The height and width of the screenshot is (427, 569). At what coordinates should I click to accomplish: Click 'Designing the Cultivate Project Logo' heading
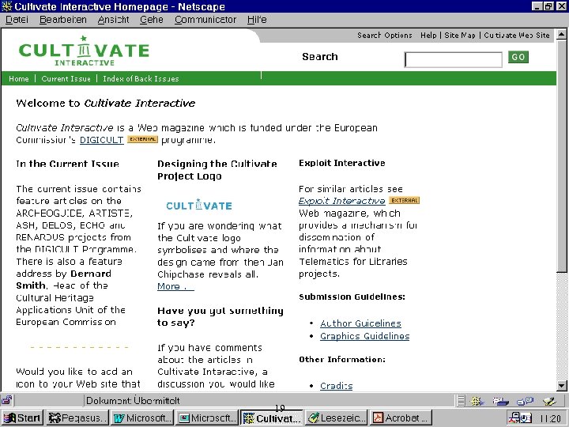click(217, 170)
